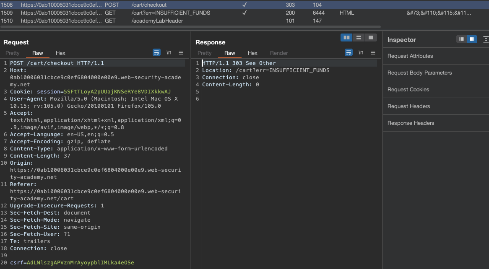Viewport: 489px width, 269px height.
Task: Expand Request Cookies section
Action: [408, 90]
